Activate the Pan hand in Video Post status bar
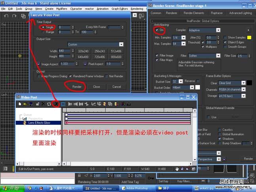Screen dimensions: 256x192 (177, 169)
